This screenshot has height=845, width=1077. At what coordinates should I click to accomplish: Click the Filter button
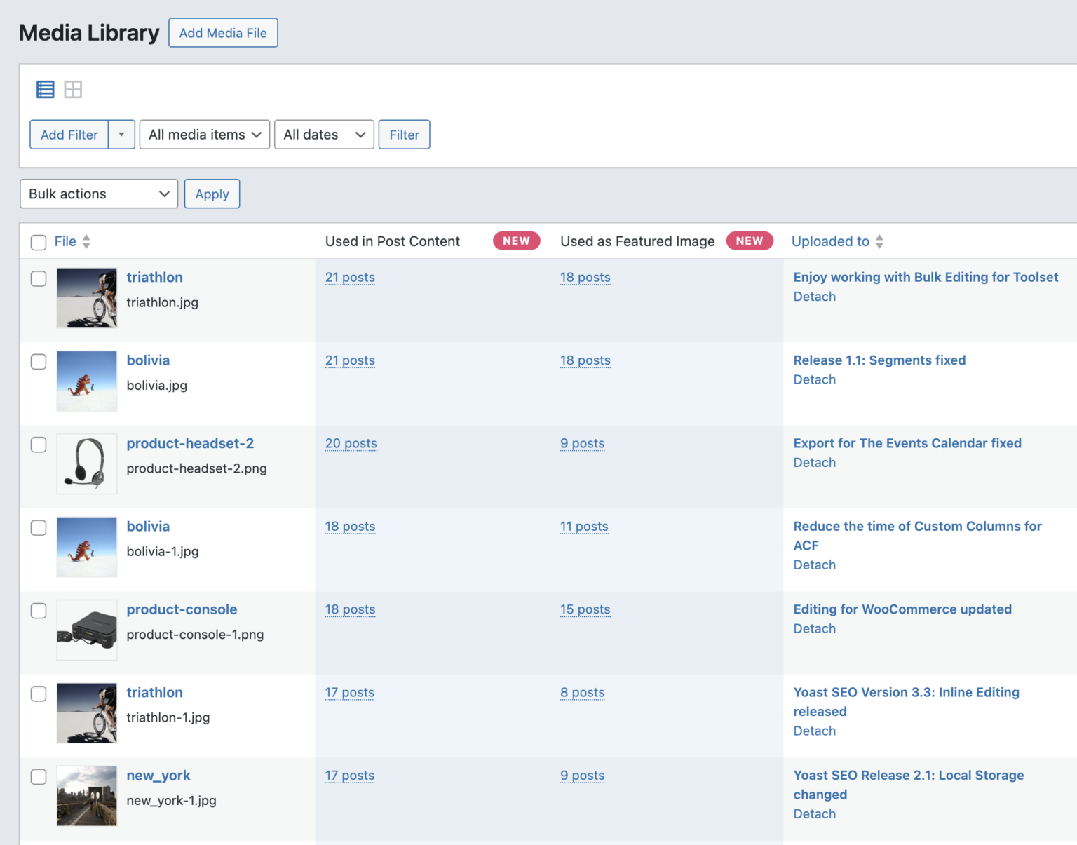(405, 135)
